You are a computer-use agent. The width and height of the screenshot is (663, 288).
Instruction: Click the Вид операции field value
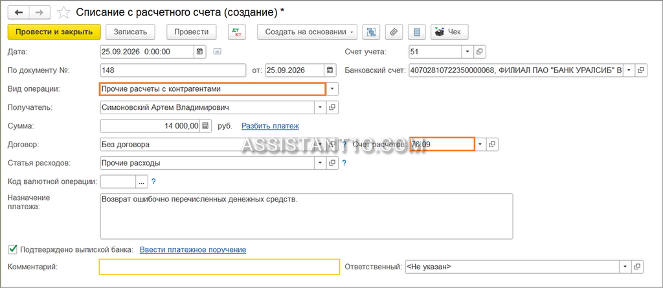pyautogui.click(x=212, y=89)
